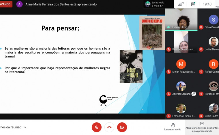Expand 'jonas melo e mais 57' list
Image resolution: width=219 pixels, height=135 pixels.
point(158,4)
